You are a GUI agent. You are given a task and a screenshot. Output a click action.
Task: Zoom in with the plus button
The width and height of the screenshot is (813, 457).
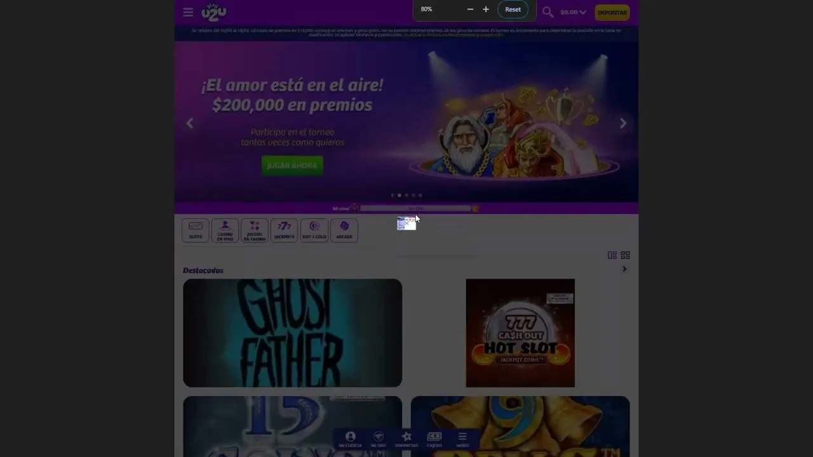click(x=486, y=10)
